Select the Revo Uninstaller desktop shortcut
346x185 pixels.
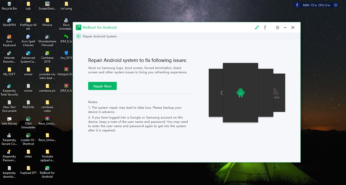66,24
